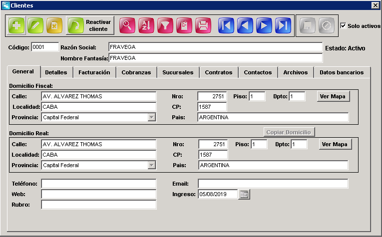
Task: Go to the last record arrow
Action: [283, 25]
